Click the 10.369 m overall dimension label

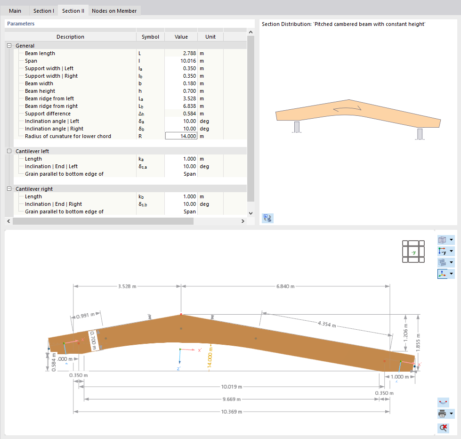click(232, 412)
